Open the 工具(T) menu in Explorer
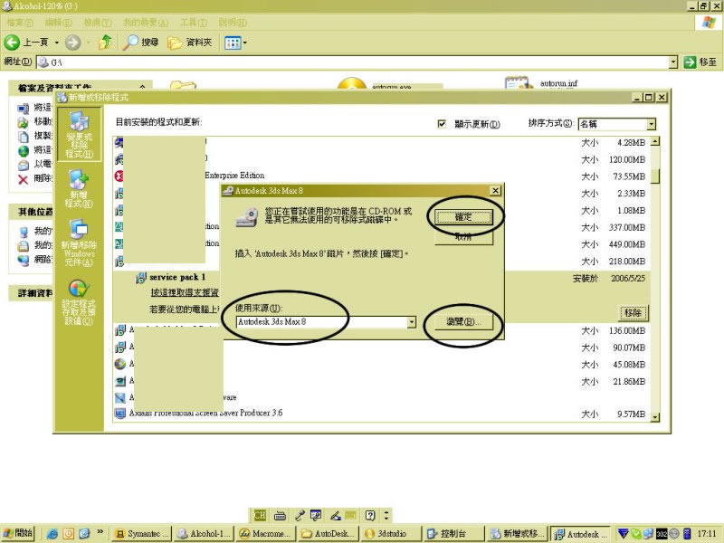 click(x=194, y=22)
